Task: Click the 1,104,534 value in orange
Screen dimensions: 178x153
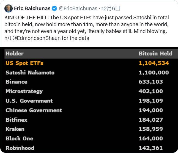Action: click(x=154, y=63)
